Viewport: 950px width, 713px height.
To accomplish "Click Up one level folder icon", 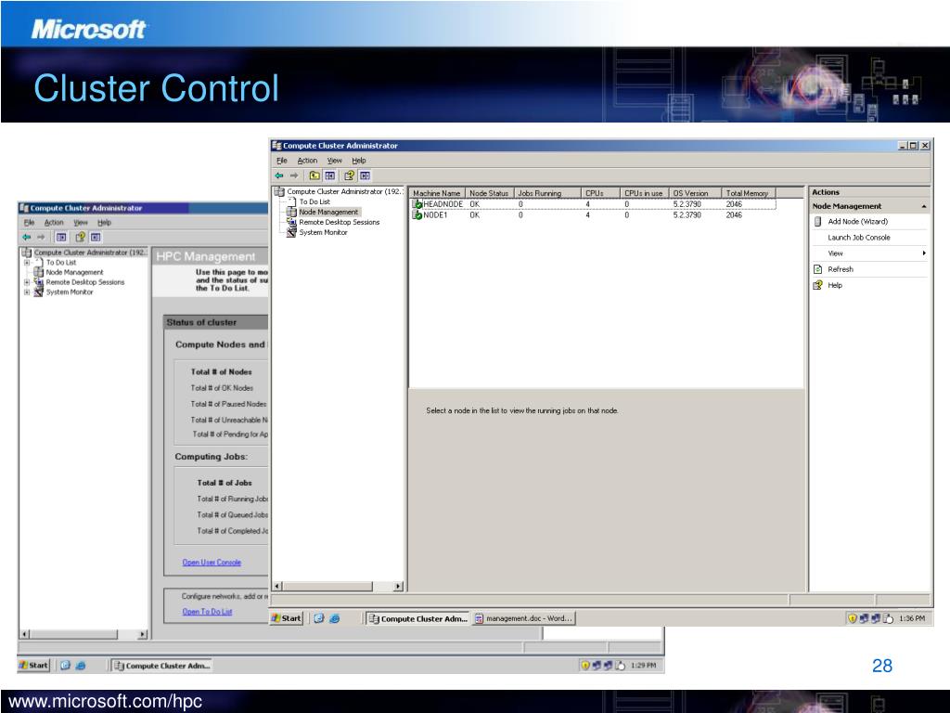I will click(315, 175).
